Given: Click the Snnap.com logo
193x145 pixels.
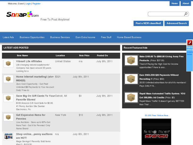Looking at the screenshot, I should (23, 14).
